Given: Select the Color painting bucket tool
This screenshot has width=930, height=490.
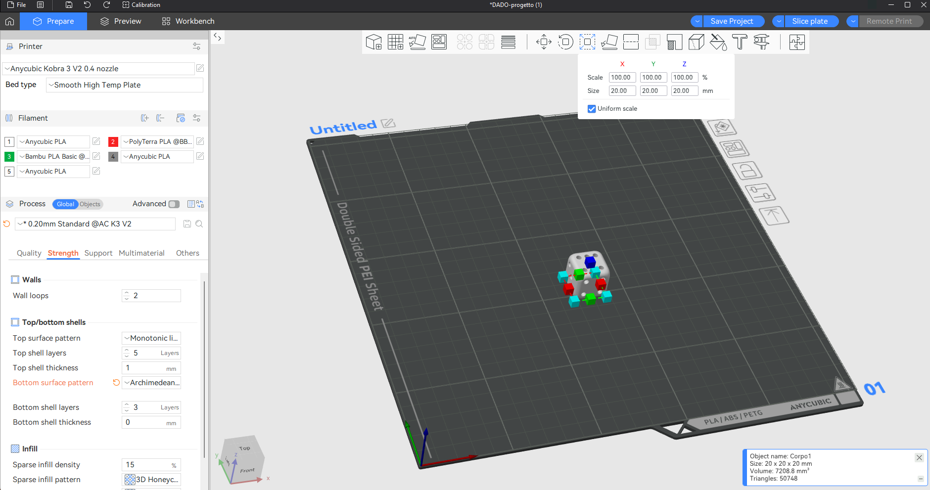Looking at the screenshot, I should [x=718, y=42].
